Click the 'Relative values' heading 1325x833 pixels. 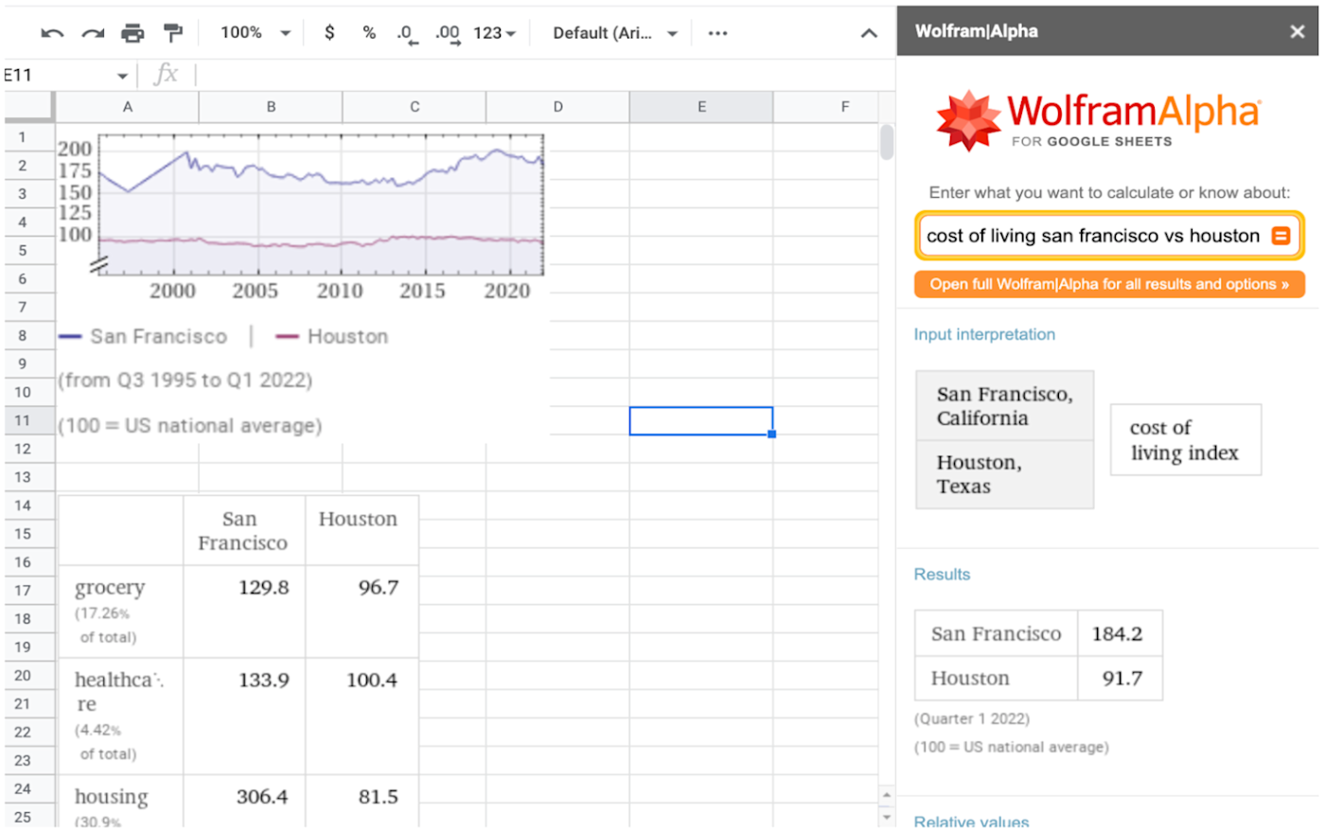point(971,822)
